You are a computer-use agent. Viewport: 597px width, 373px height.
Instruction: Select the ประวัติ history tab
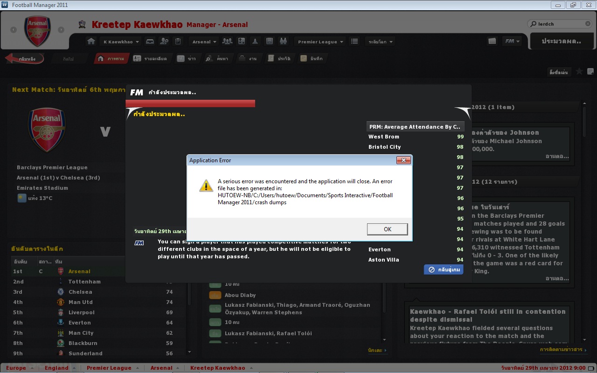[x=279, y=59]
